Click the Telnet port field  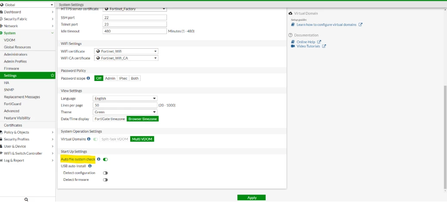(135, 25)
